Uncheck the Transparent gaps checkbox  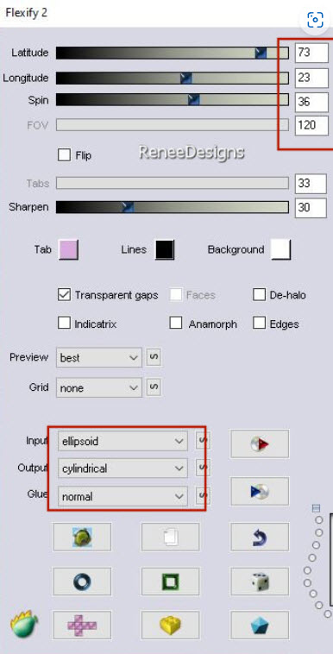pos(64,295)
